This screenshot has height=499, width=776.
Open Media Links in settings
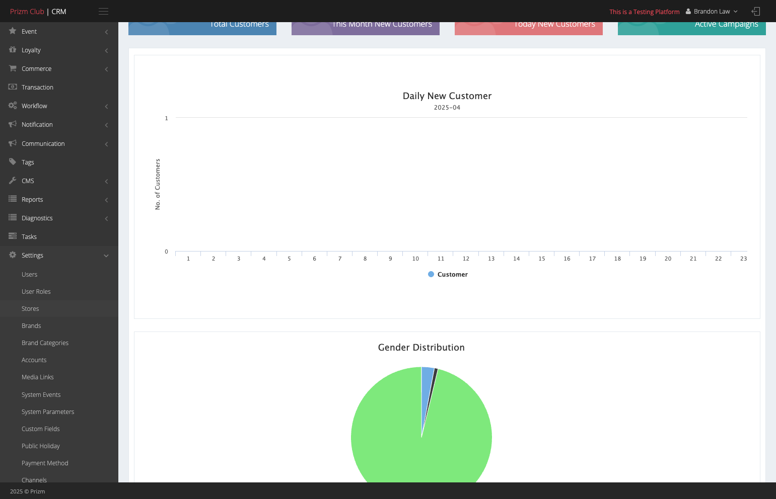[37, 377]
